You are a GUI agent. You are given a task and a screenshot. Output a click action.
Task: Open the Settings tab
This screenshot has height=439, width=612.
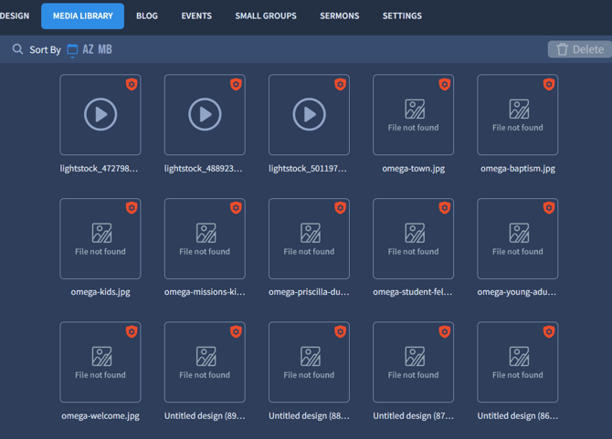point(402,16)
